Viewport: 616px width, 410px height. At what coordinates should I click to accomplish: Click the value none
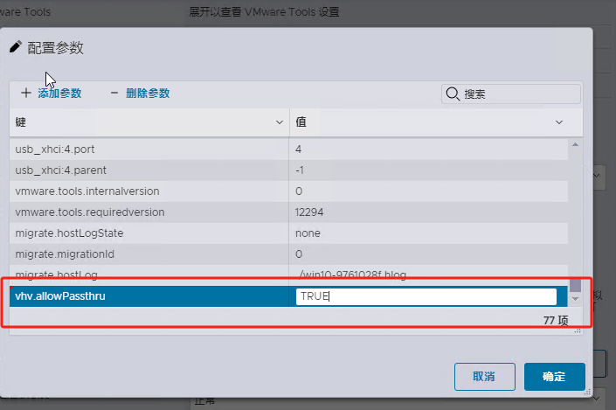pos(308,233)
